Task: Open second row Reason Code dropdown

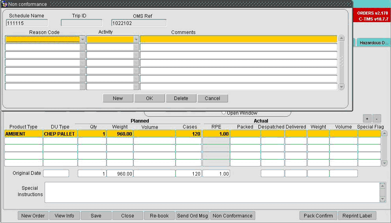Action: 82,47
